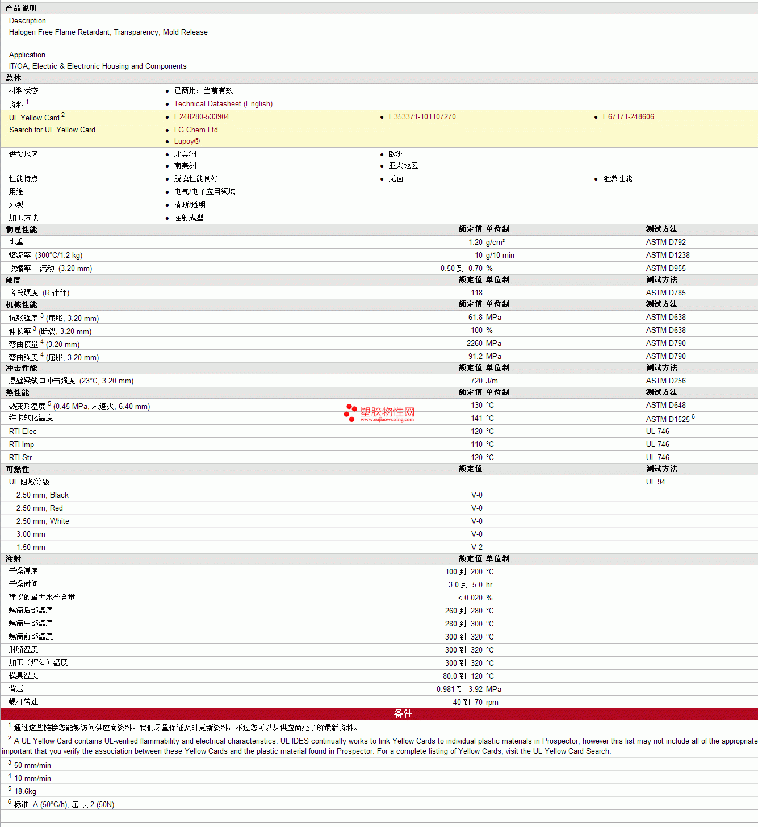This screenshot has height=827, width=758.
Task: Click the 'RTI Elec' row label
Action: pos(23,432)
